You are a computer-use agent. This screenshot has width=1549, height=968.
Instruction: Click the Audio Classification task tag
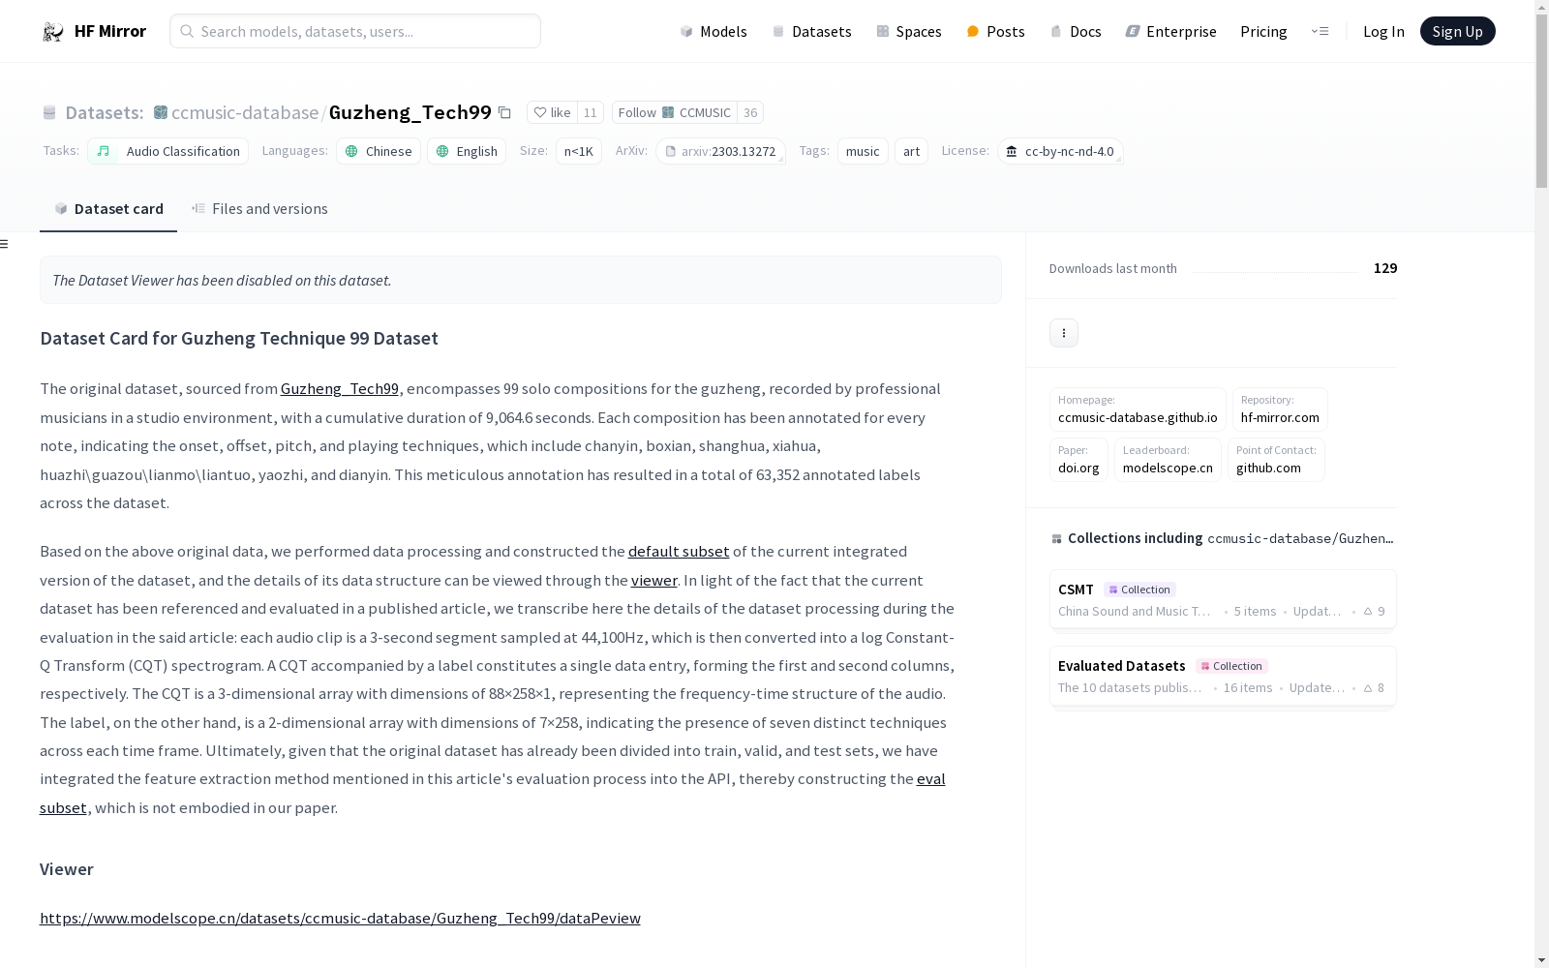click(x=168, y=151)
